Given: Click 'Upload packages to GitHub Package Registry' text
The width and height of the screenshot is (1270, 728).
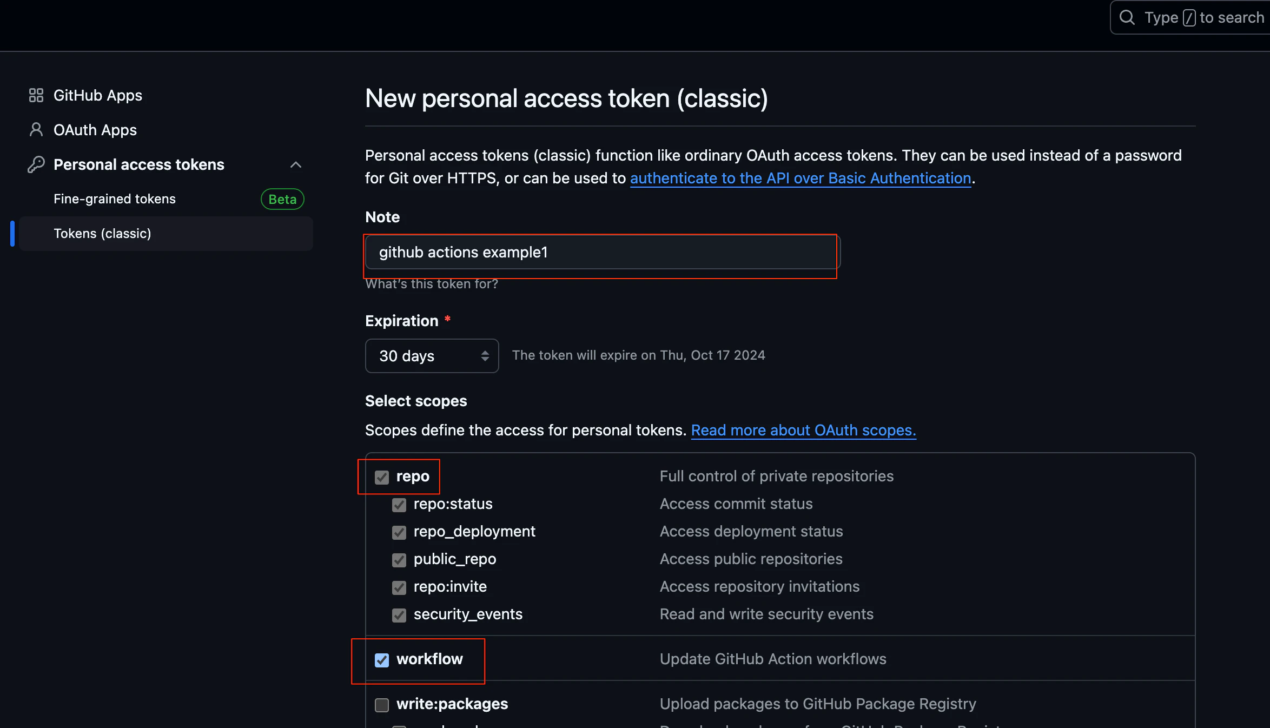Looking at the screenshot, I should (x=818, y=704).
